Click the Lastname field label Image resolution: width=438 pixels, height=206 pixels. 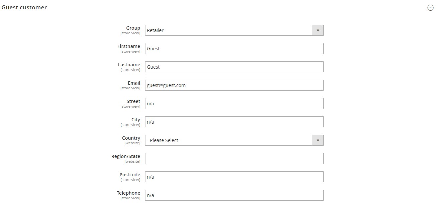coord(129,65)
